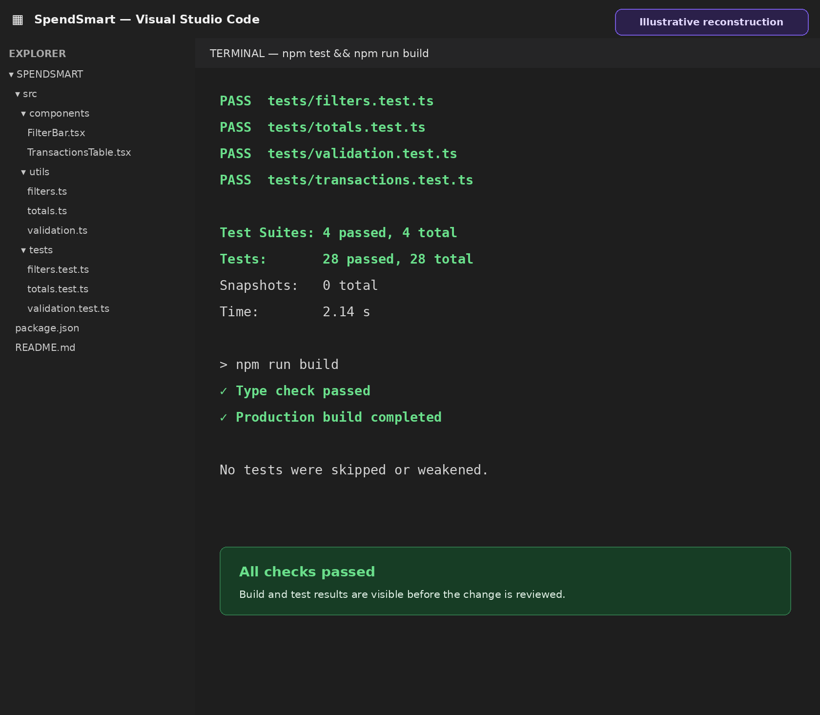Open validation.test.ts in the explorer tree
This screenshot has height=715, width=820.
click(68, 308)
